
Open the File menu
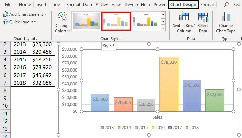(x=8, y=5)
